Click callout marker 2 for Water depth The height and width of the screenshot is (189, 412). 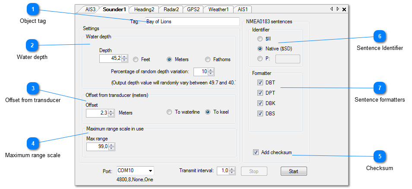[x=32, y=45]
